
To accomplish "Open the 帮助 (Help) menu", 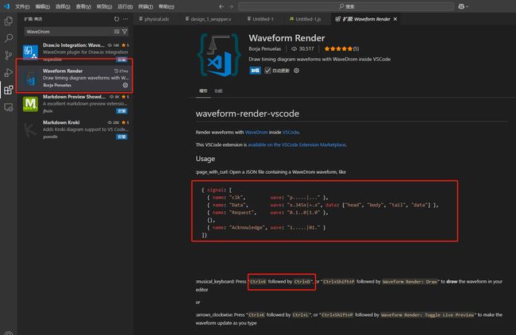I will [167, 6].
